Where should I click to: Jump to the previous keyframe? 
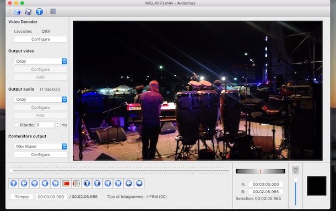click(45, 184)
